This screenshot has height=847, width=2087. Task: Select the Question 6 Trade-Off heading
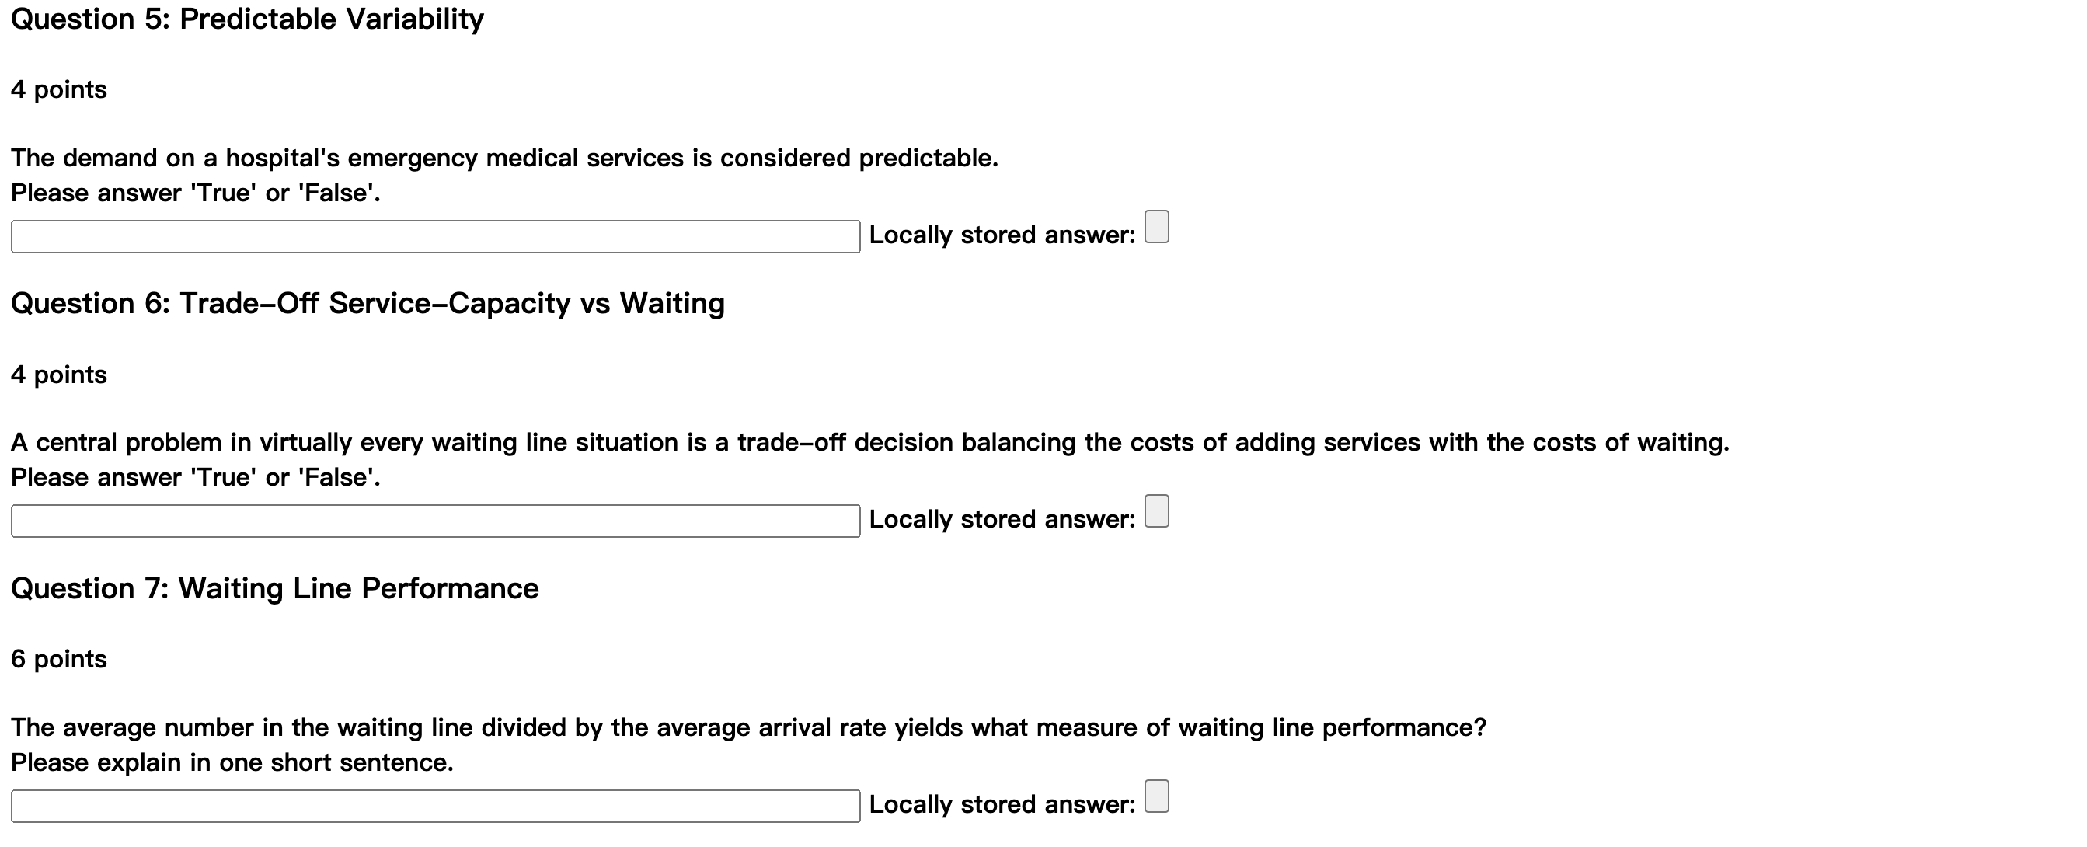(367, 303)
